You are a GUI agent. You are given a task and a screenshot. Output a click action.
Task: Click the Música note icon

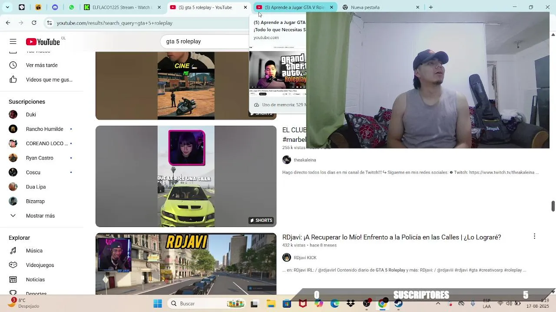pyautogui.click(x=13, y=250)
